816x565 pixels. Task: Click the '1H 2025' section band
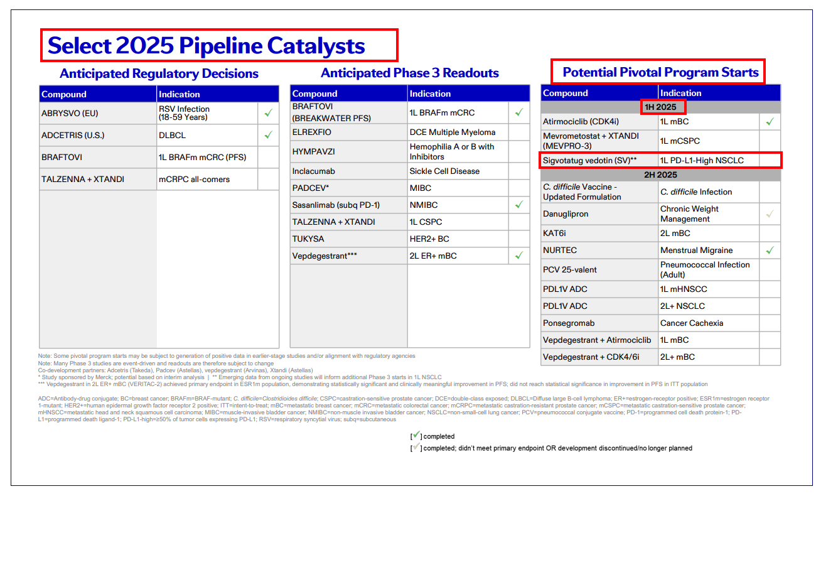660,107
